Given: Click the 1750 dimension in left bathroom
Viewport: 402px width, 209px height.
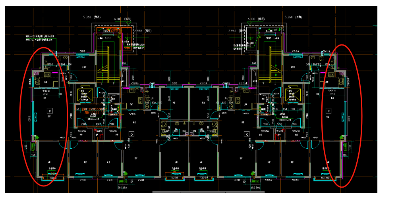Looking at the screenshot, I should point(50,65).
